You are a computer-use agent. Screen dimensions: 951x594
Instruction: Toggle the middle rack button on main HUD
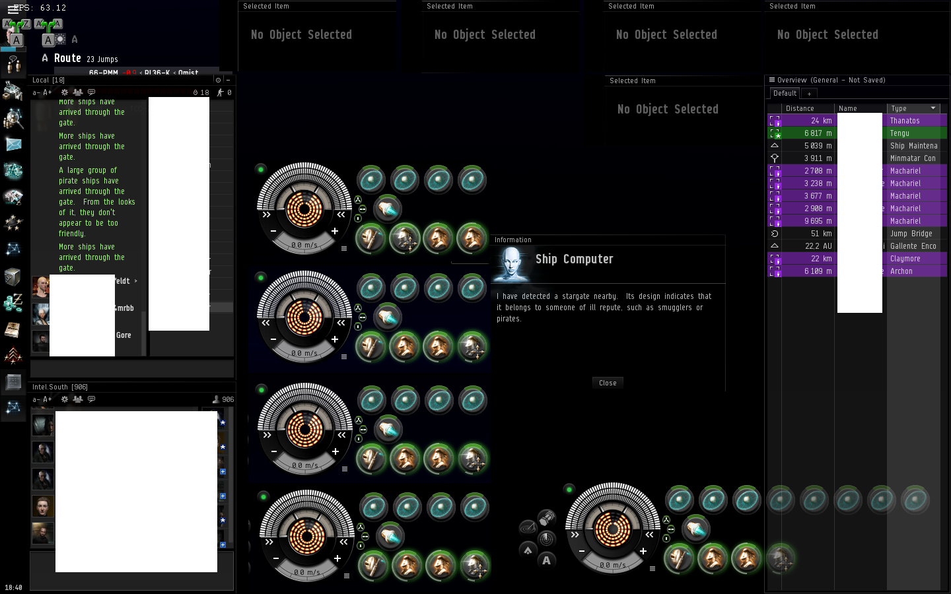670,529
